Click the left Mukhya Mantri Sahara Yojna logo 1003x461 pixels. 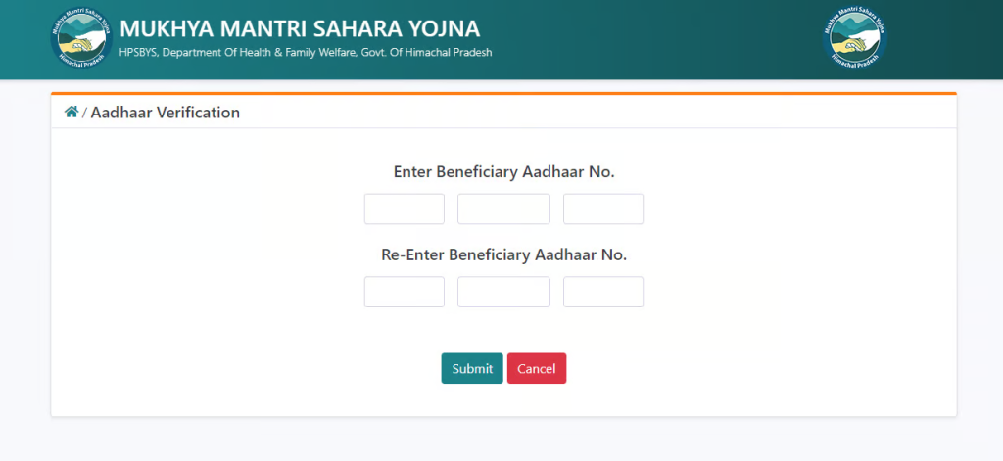(x=82, y=38)
